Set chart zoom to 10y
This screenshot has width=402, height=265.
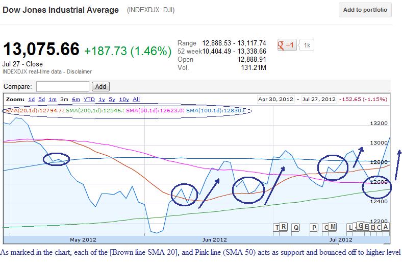(x=124, y=100)
